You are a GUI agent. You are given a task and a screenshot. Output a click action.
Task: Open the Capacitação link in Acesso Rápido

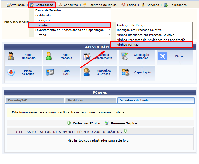(x=143, y=72)
